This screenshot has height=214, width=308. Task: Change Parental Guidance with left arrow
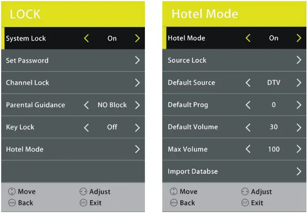point(86,105)
